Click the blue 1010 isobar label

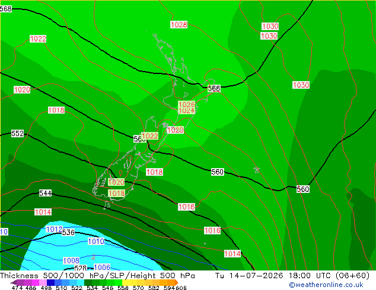click(96, 241)
